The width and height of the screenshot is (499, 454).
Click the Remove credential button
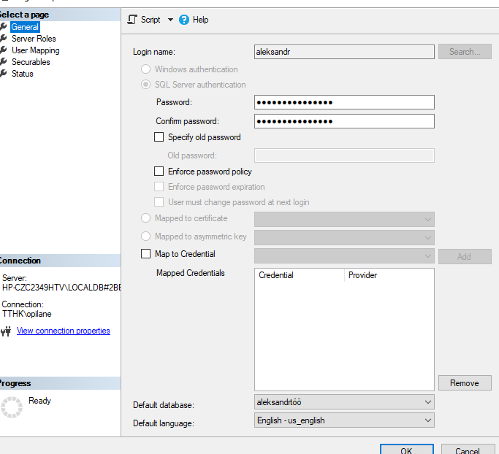point(464,383)
